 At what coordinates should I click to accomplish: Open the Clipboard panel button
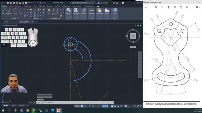99,11
